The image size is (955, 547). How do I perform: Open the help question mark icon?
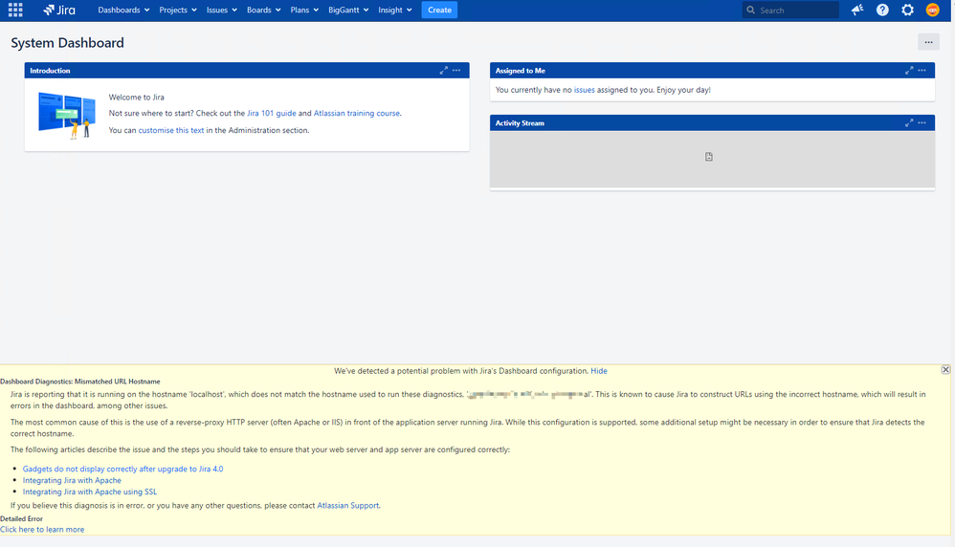(882, 10)
